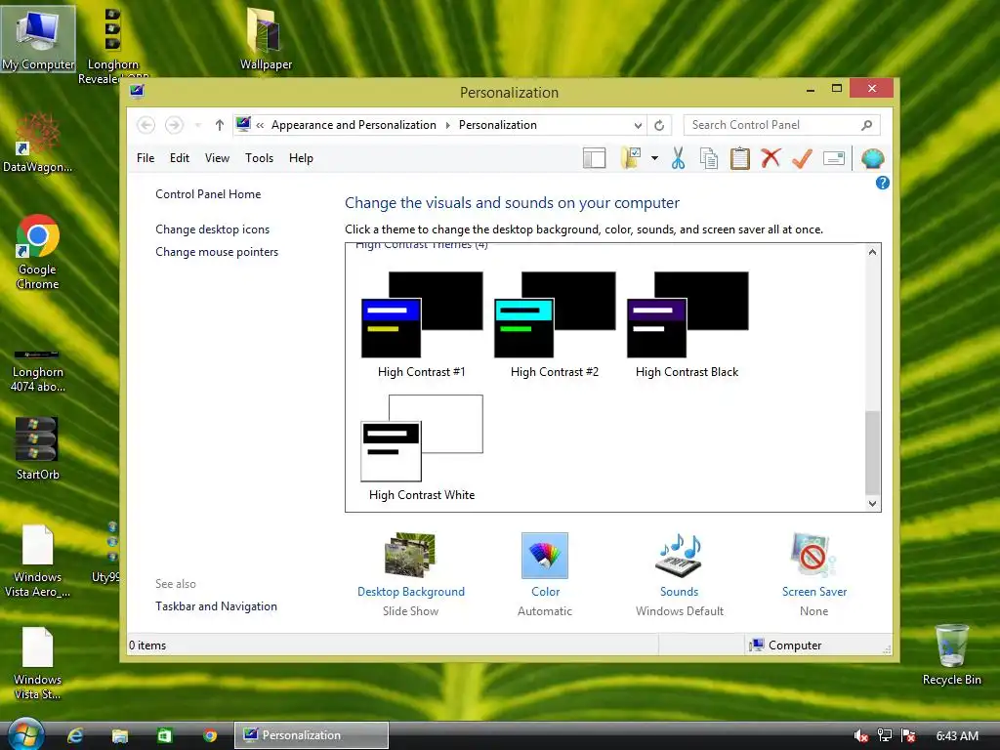The width and height of the screenshot is (1000, 750).
Task: Launch Internet Explorer from the taskbar
Action: tap(75, 735)
